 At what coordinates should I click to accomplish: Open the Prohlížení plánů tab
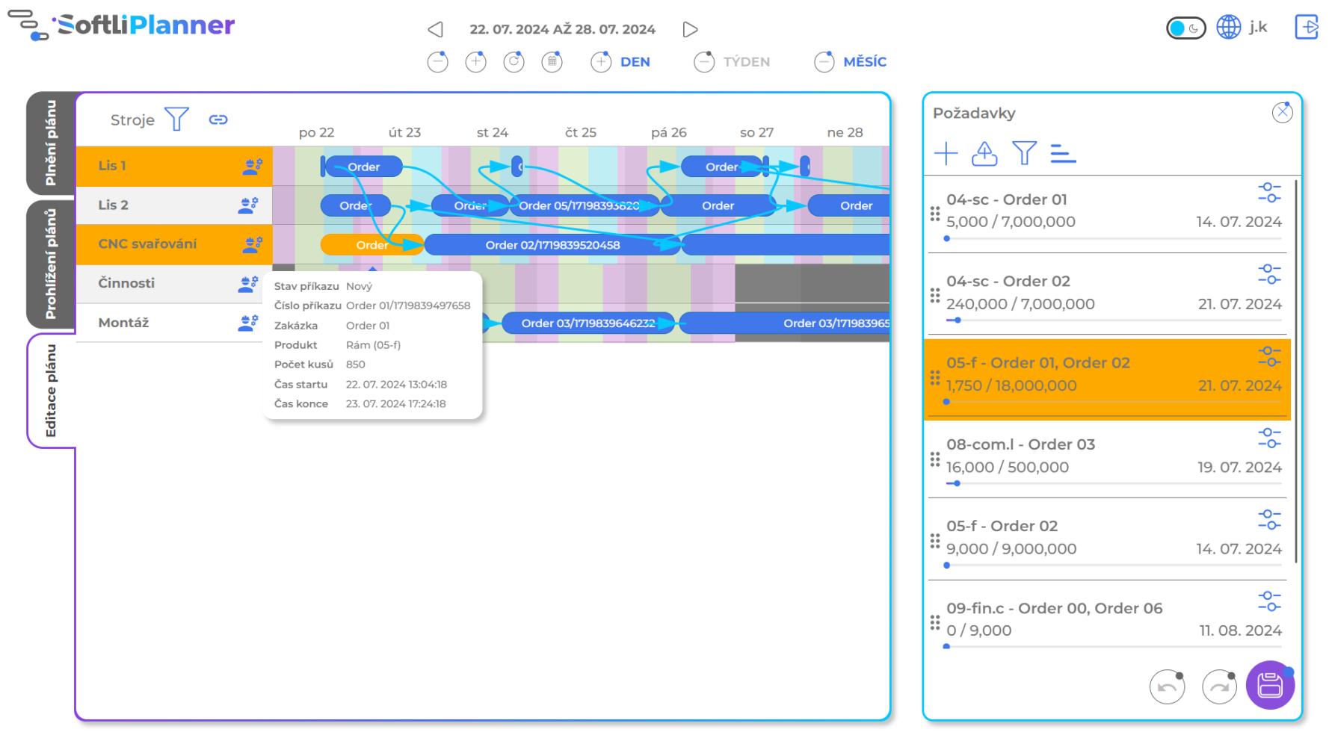51,264
